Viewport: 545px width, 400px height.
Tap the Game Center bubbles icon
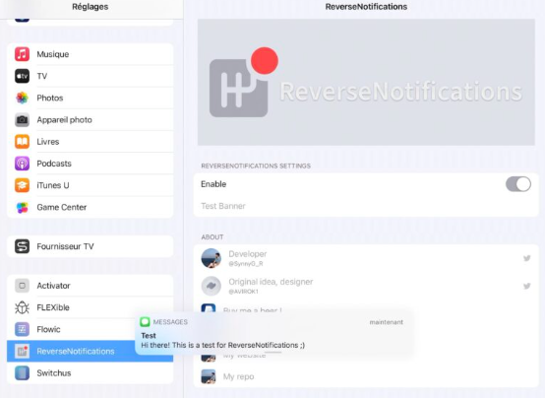[22, 207]
